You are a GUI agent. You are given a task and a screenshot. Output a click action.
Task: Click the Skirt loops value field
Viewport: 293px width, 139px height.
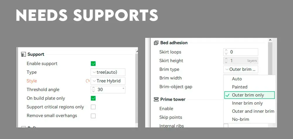[243, 52]
